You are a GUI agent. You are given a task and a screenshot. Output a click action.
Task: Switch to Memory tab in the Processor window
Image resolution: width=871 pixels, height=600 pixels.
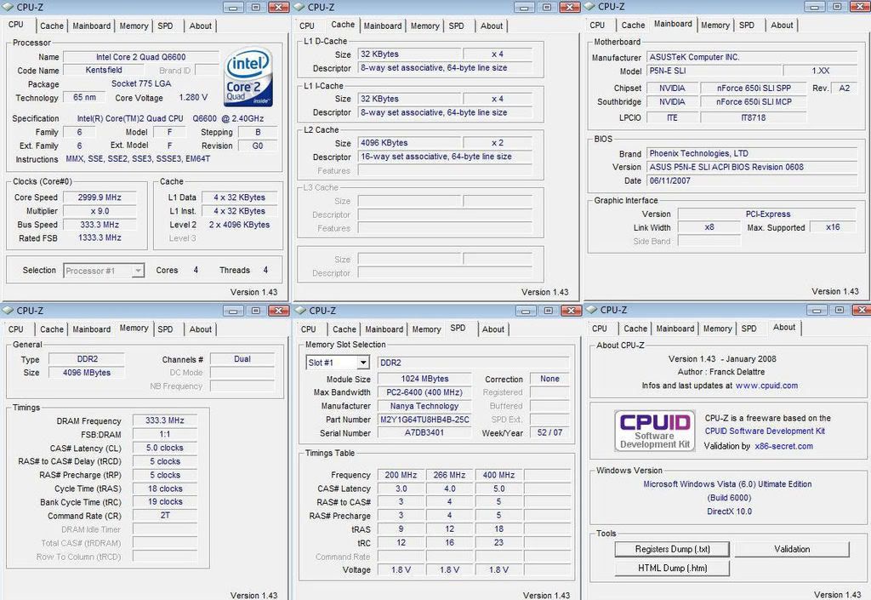pos(134,26)
